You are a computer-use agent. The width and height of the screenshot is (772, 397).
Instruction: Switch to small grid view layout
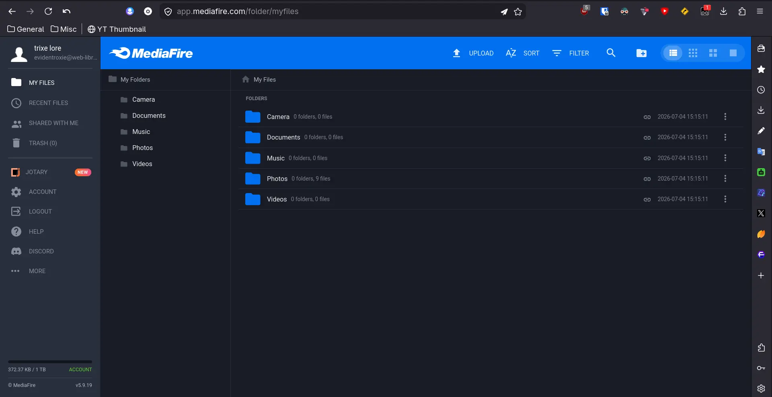693,53
